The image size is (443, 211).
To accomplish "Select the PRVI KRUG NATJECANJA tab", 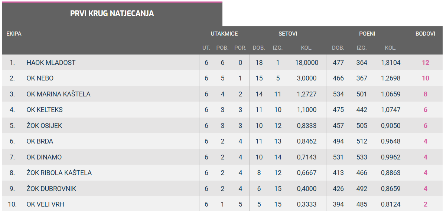I will 112,14.
